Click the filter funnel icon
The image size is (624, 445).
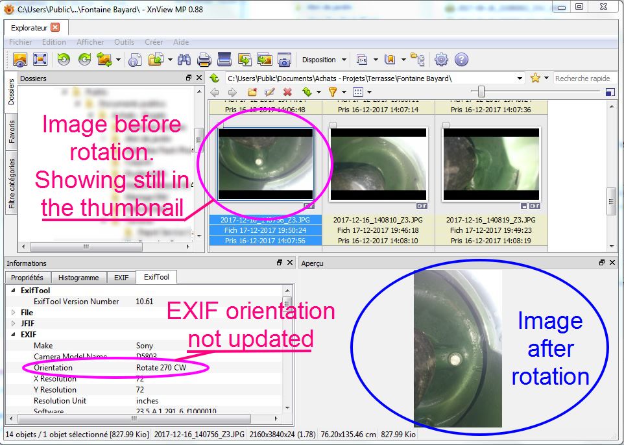(333, 92)
